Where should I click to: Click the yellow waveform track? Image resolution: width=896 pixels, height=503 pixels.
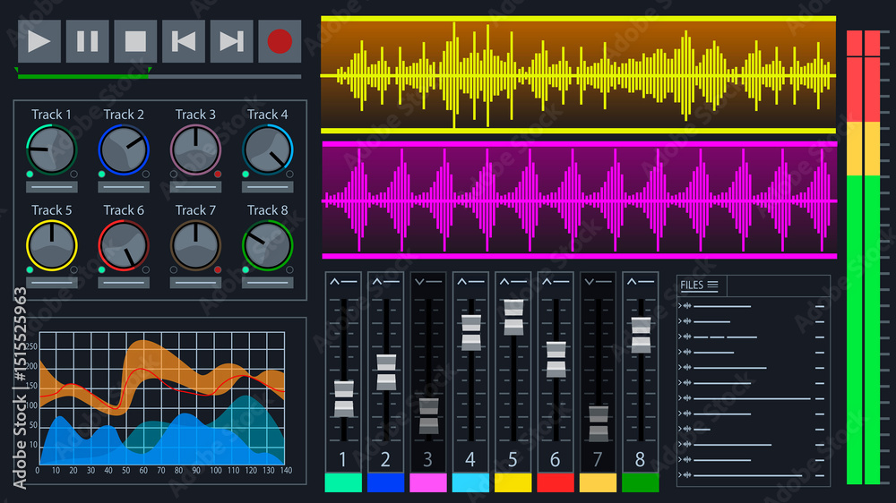[578, 75]
